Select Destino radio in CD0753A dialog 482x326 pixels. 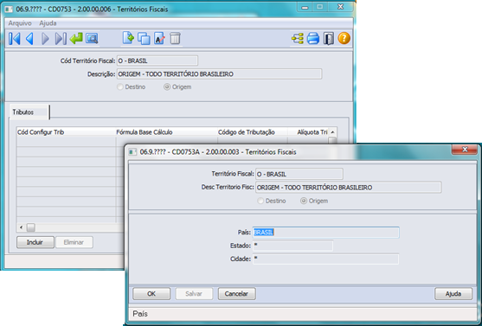point(260,201)
